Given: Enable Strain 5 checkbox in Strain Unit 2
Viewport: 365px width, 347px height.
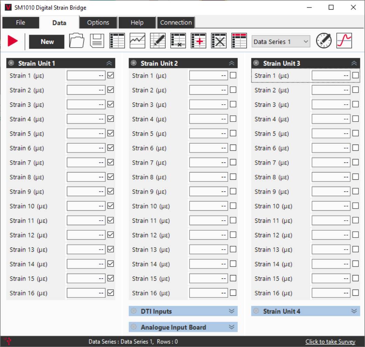Looking at the screenshot, I should click(233, 133).
